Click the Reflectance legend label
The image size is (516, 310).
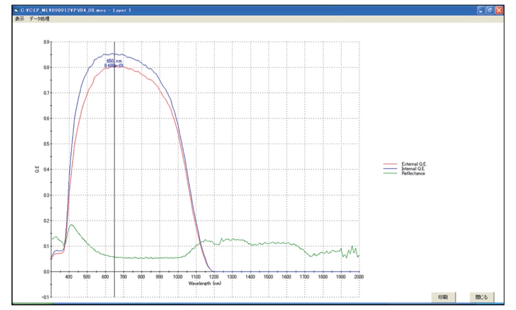pyautogui.click(x=413, y=173)
